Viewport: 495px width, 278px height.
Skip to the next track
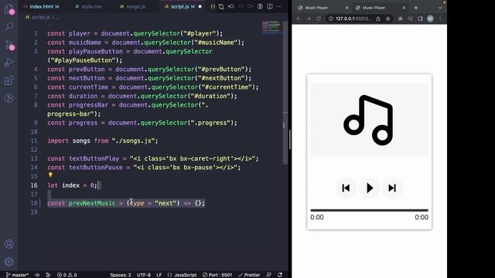click(x=392, y=188)
